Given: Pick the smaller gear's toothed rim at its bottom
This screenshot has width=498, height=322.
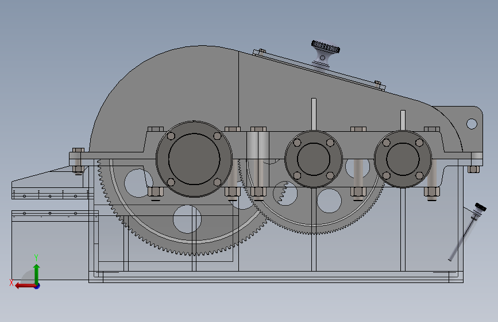Looking at the screenshot, I should coord(314,231).
